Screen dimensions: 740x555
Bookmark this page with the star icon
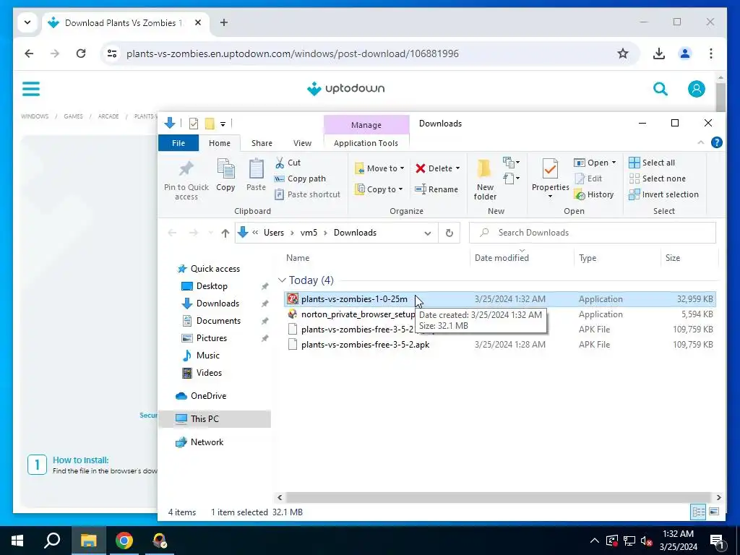pyautogui.click(x=623, y=53)
